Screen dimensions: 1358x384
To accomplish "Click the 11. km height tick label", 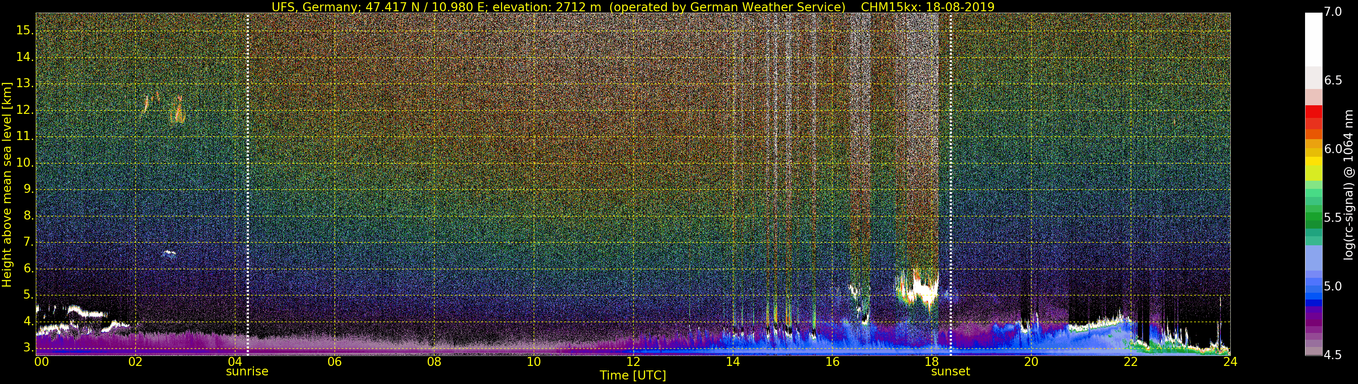I will (x=24, y=136).
